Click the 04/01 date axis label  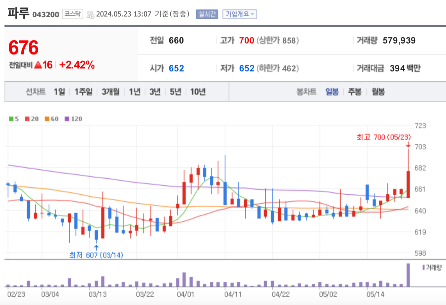tap(185, 294)
